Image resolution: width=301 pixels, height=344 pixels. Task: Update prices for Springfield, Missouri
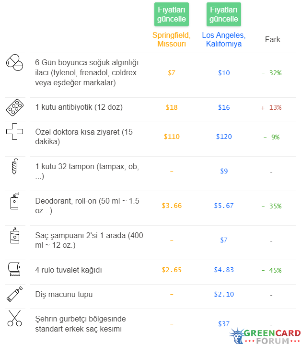(172, 14)
